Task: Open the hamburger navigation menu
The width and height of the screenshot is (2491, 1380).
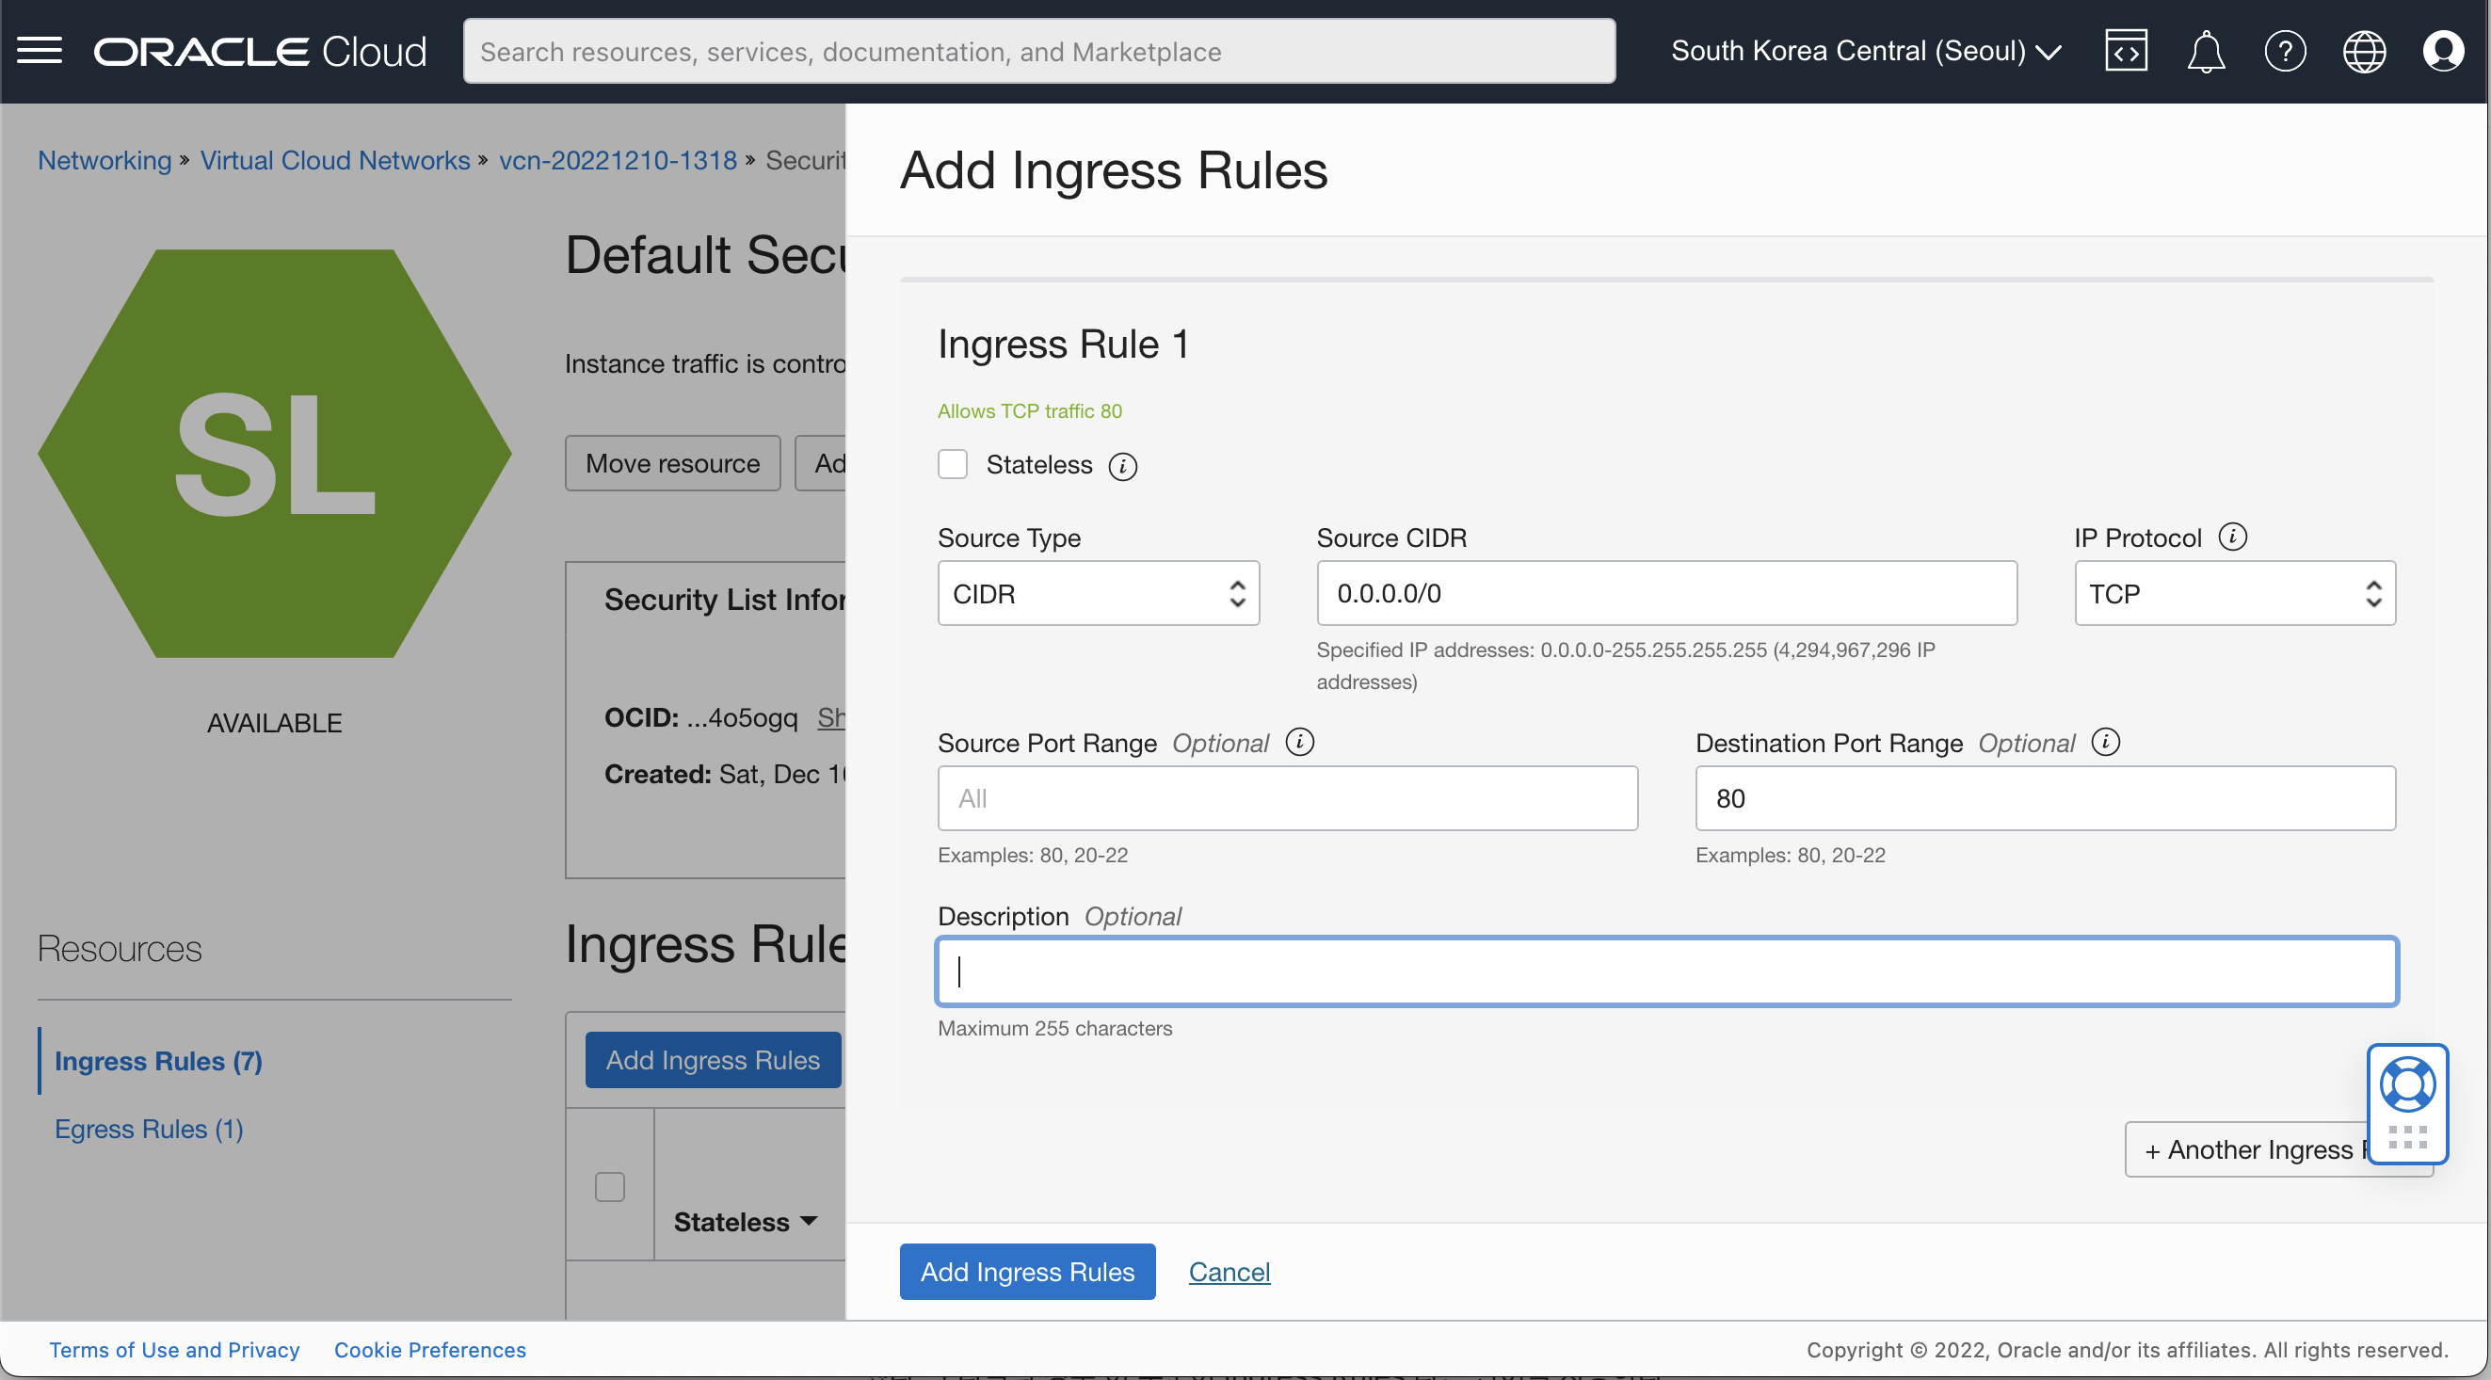Action: (39, 50)
